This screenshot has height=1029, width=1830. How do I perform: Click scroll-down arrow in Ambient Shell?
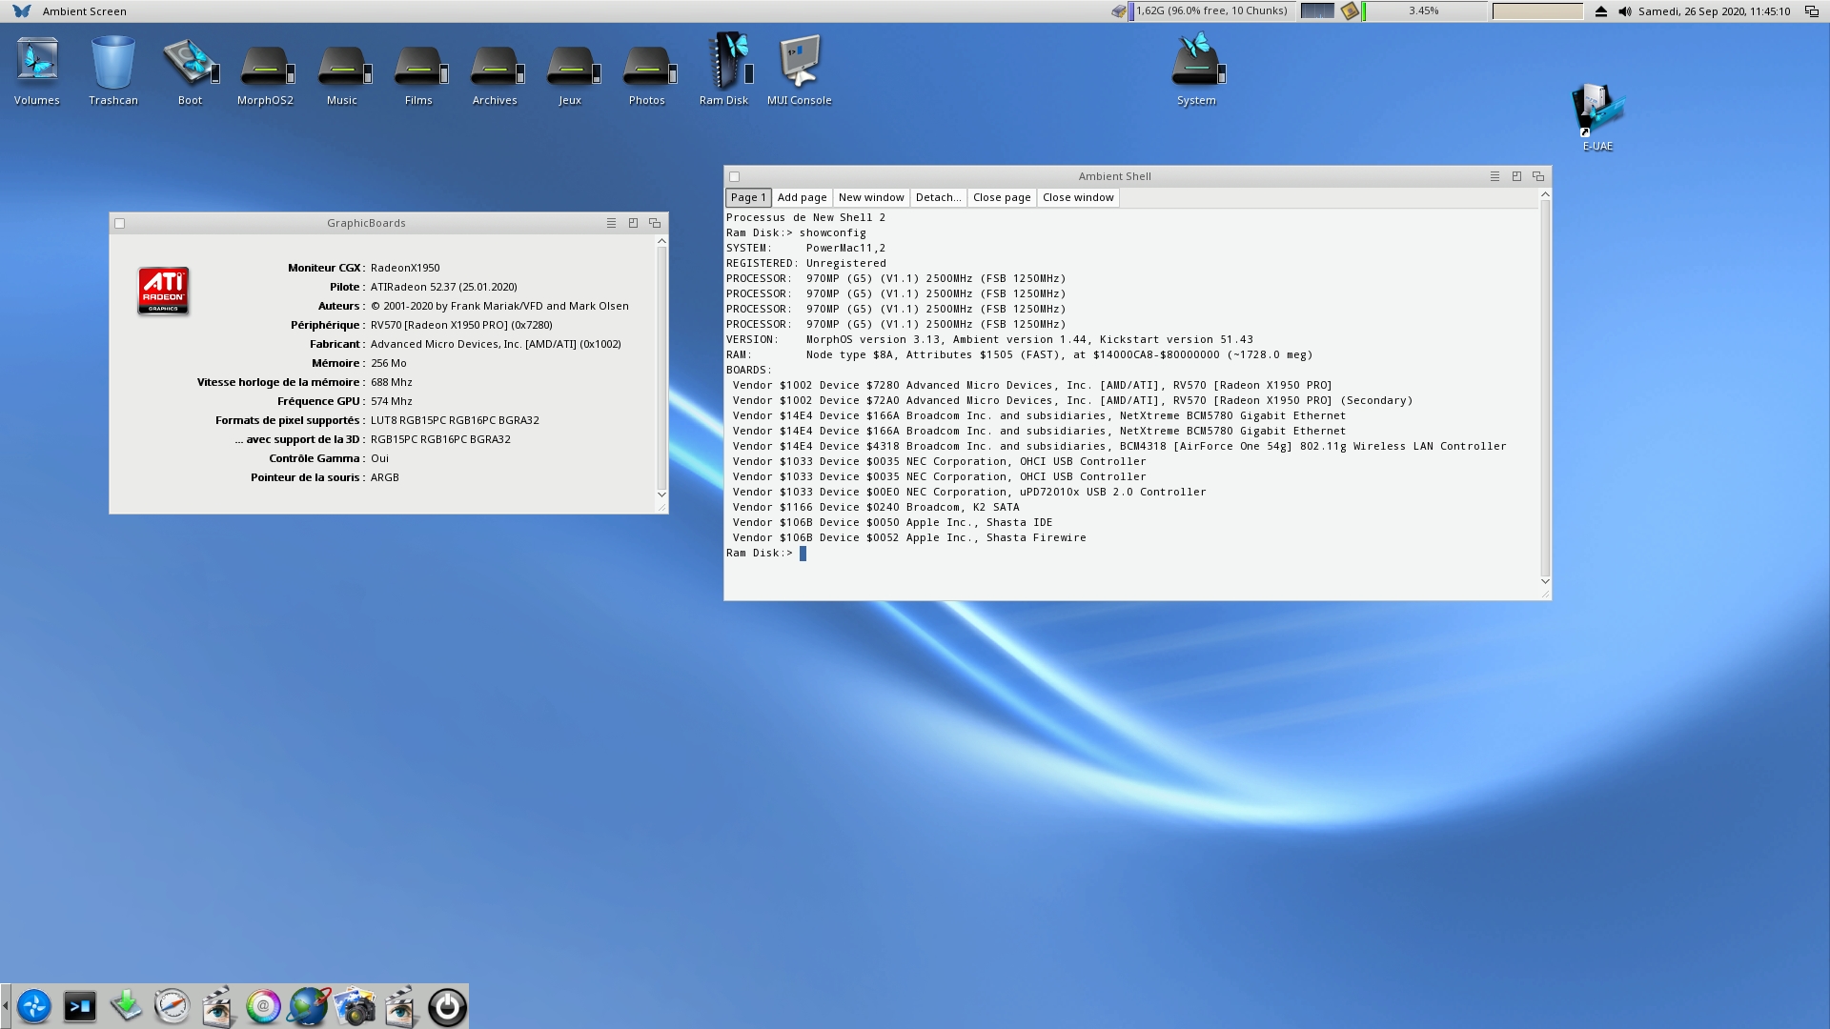pos(1545,581)
